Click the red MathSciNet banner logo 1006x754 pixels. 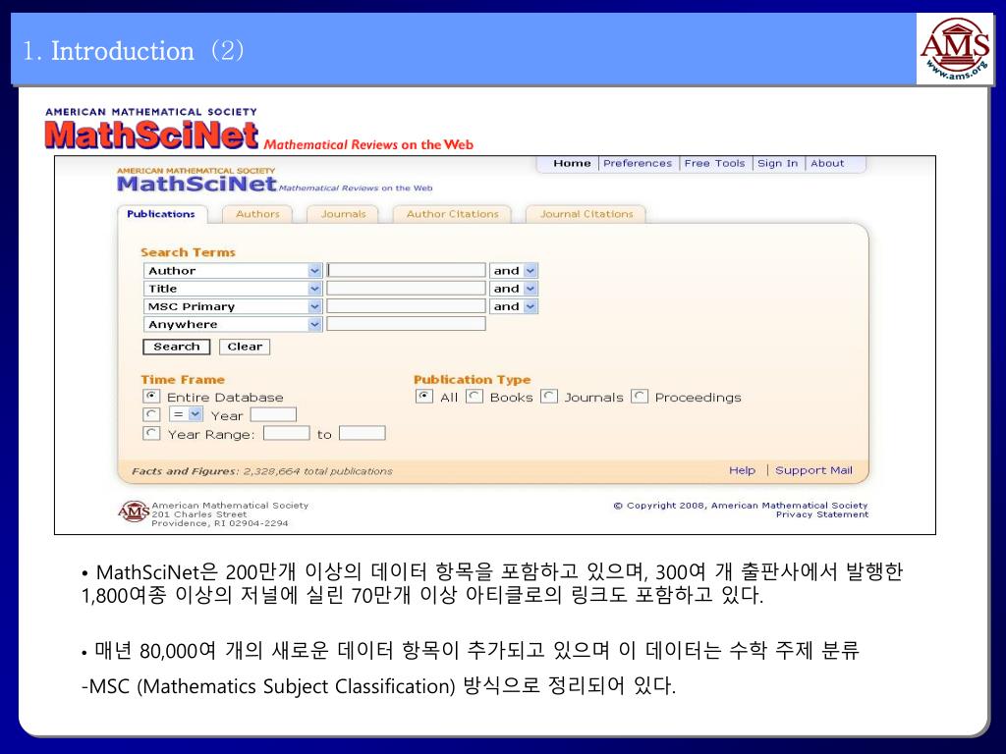pyautogui.click(x=151, y=135)
